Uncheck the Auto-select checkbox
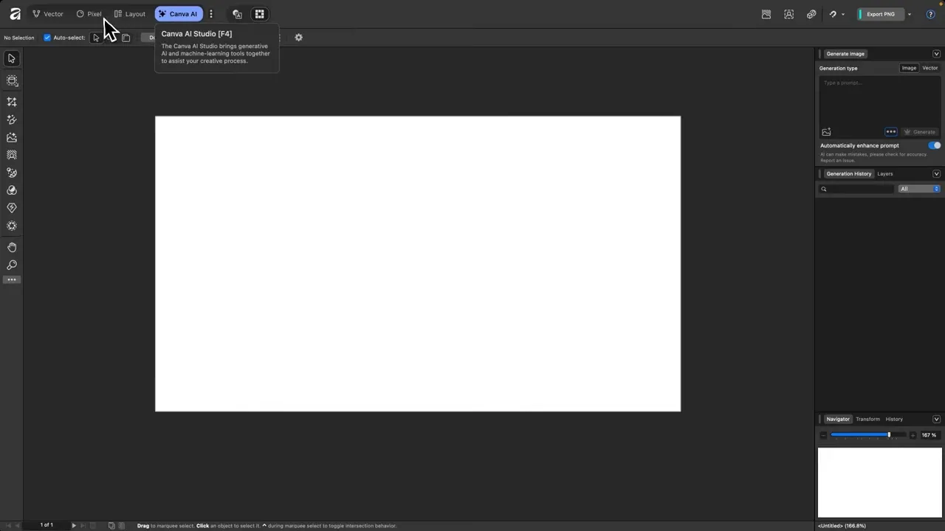Screen dimensions: 945x531 click(x=47, y=37)
